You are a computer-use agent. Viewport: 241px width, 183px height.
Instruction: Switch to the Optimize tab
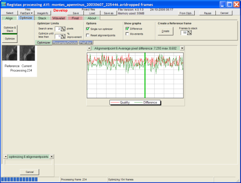click(x=26, y=18)
